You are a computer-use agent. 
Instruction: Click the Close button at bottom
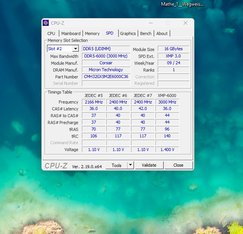178,165
